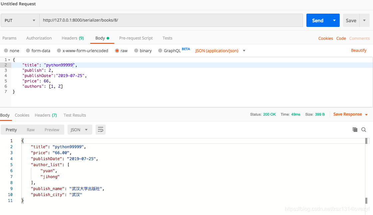Click the "publish": 2 request line
This screenshot has width=373, height=215.
tap(38, 70)
